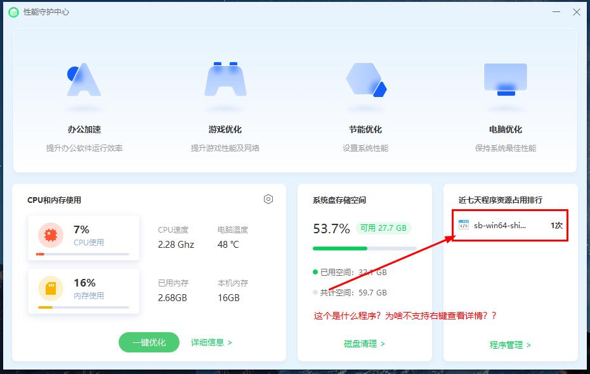
Task: Click 提升游戏性能及网络 description text
Action: 225,148
